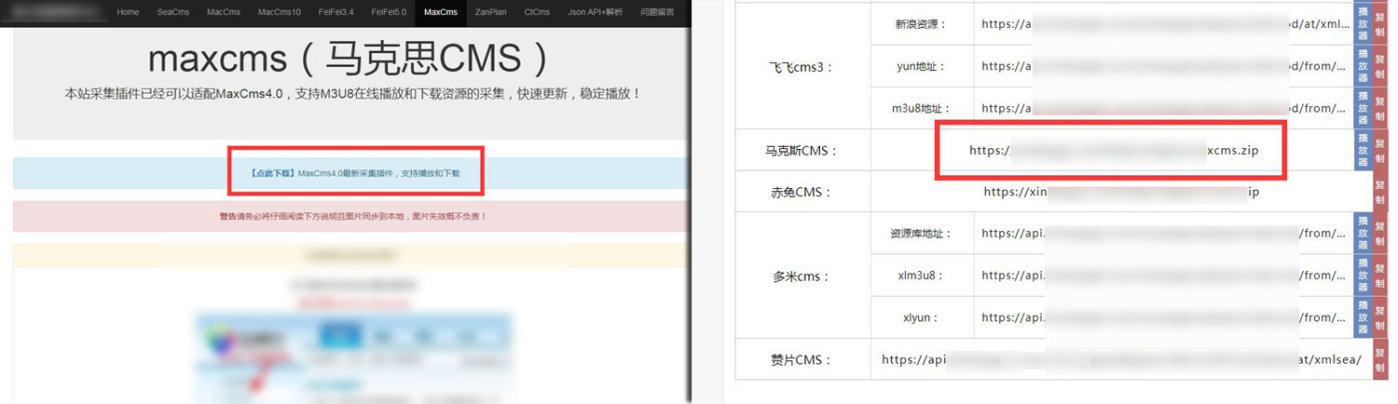Click the 赞片CMS row label
Viewport: 1398px width, 404px height.
tap(802, 359)
